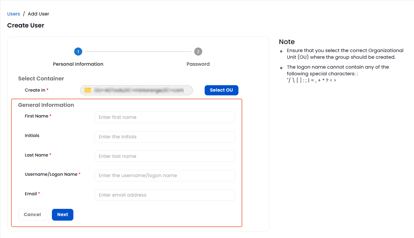Image resolution: width=414 pixels, height=238 pixels.
Task: Click the stepper progress line between steps
Action: [138, 52]
